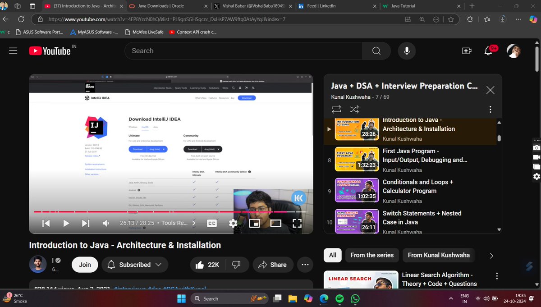Open the Copilot icon in Edge toolbar
The image size is (541, 307).
(x=533, y=19)
